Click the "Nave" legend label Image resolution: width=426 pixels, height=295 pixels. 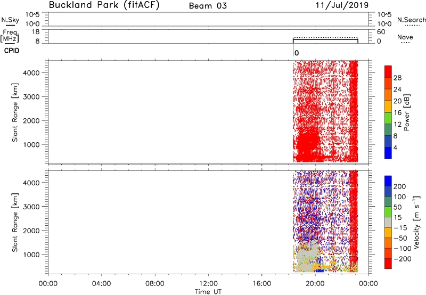(405, 37)
